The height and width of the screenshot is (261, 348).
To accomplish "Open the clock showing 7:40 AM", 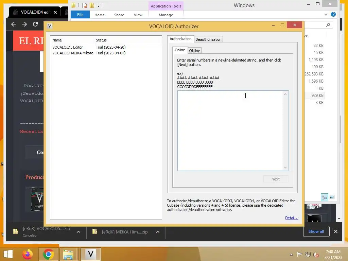I will click(x=333, y=254).
